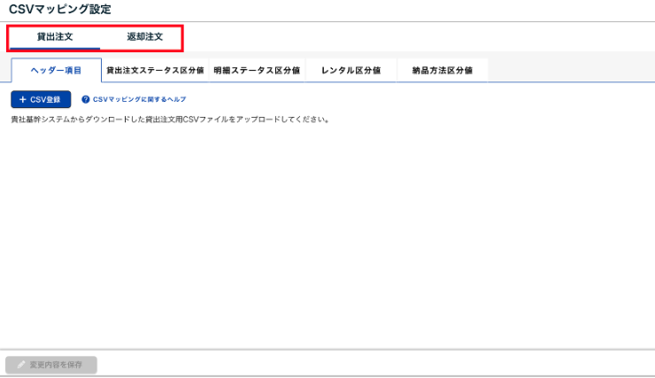Select the ヘッダー項目 sub-tab
655x378 pixels.
[56, 70]
